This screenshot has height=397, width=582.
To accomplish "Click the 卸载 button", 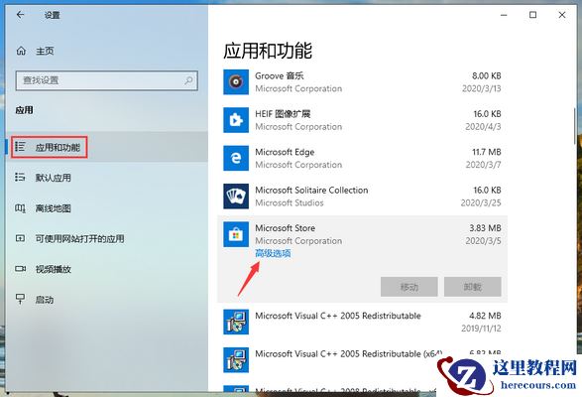I will click(x=473, y=287).
